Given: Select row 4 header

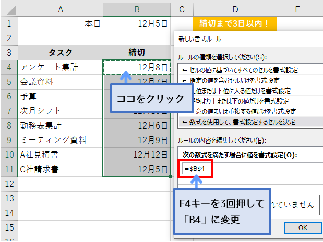Looking at the screenshot, I should 9,67.
